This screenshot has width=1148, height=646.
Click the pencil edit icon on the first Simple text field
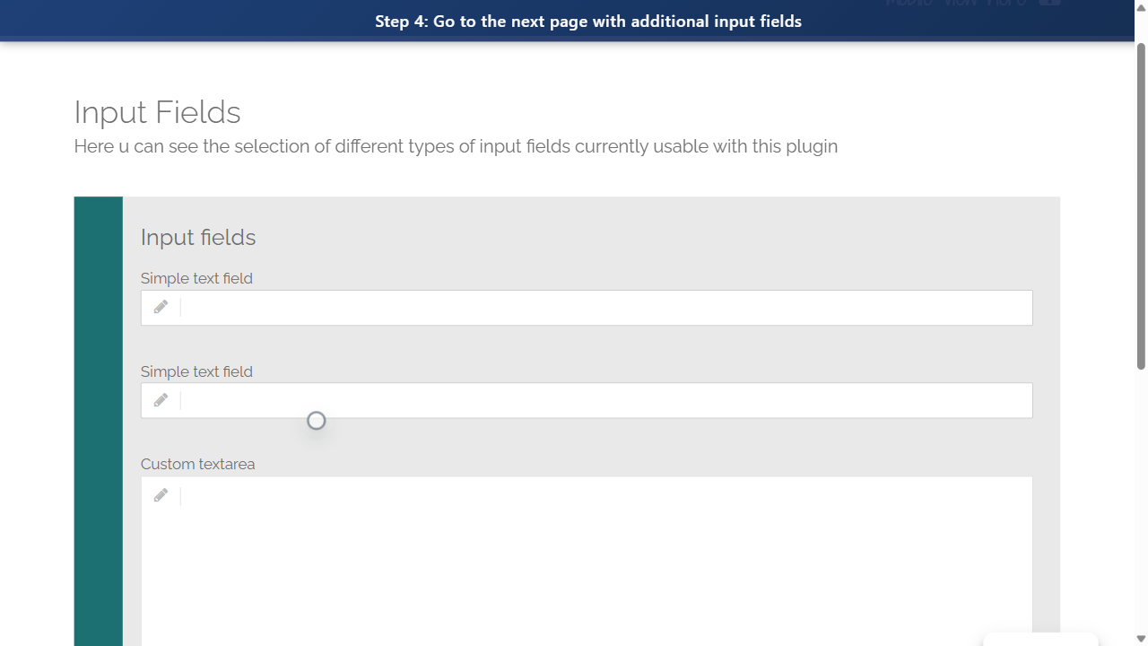(x=161, y=306)
